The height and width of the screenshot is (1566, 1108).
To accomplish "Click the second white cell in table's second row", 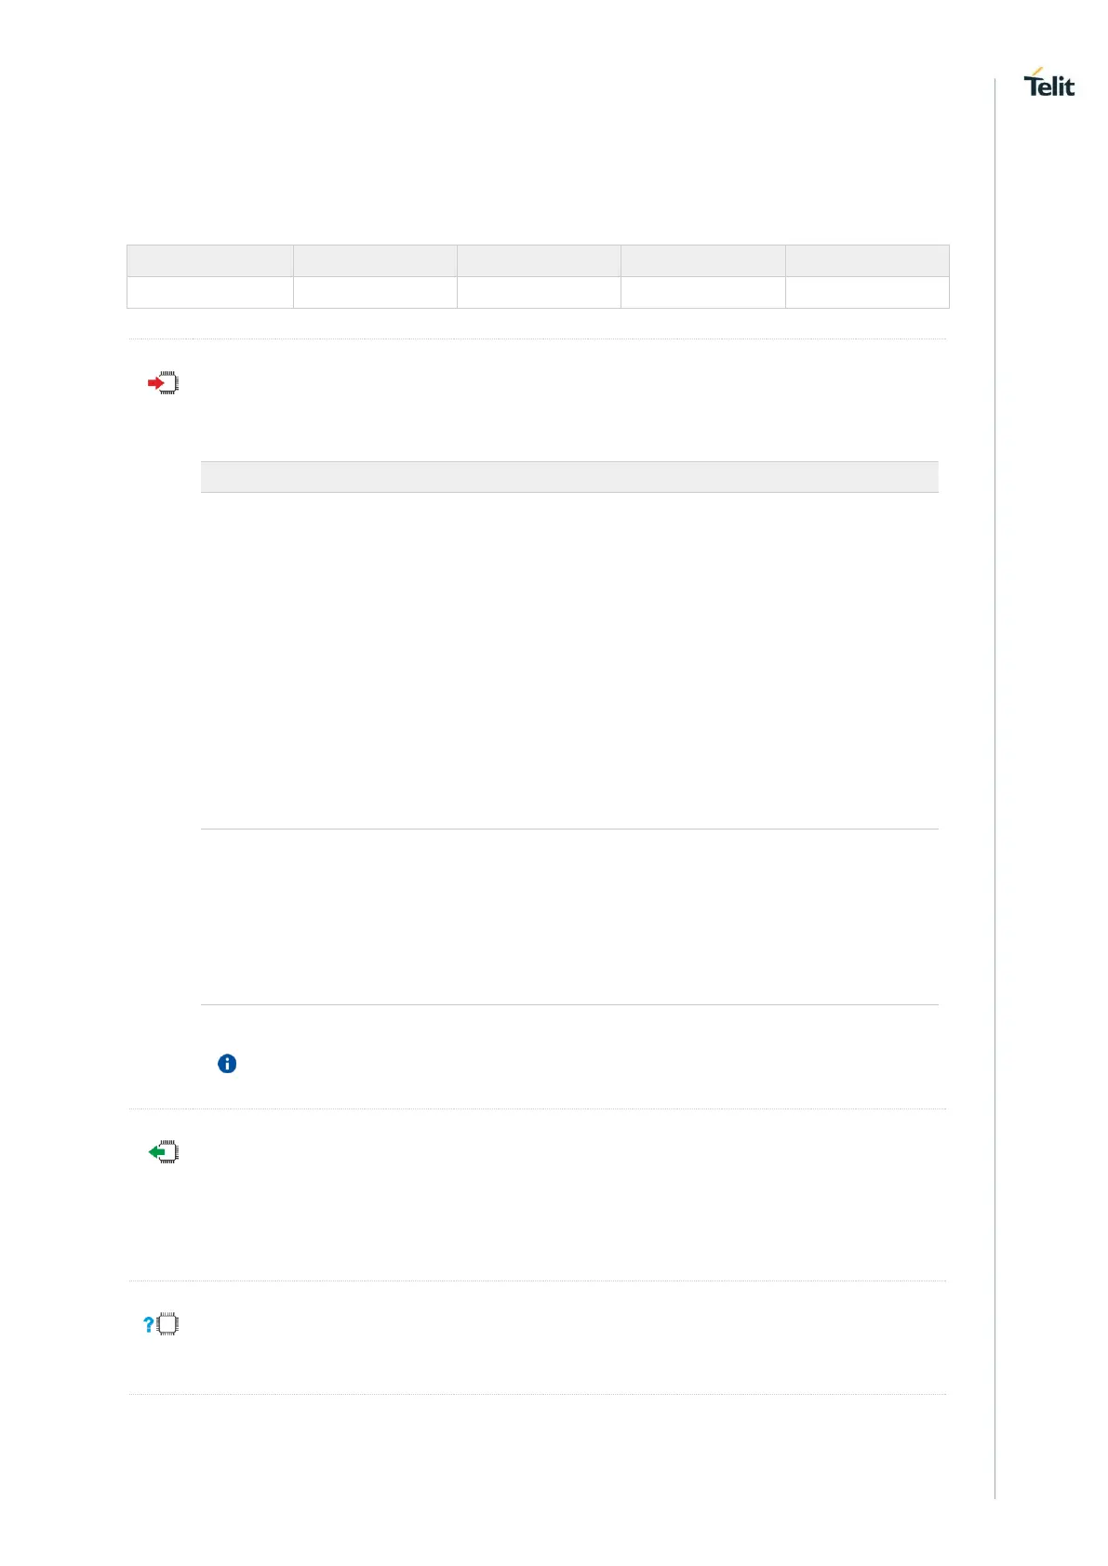I will click(375, 293).
